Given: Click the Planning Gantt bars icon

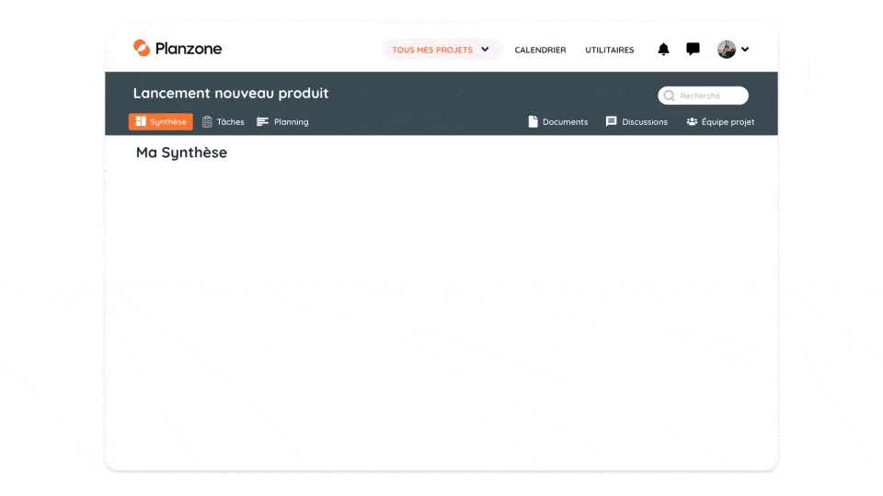Looking at the screenshot, I should coord(262,121).
